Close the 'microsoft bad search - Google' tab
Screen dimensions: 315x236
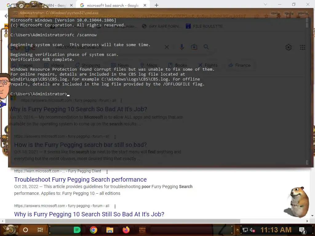click(145, 6)
